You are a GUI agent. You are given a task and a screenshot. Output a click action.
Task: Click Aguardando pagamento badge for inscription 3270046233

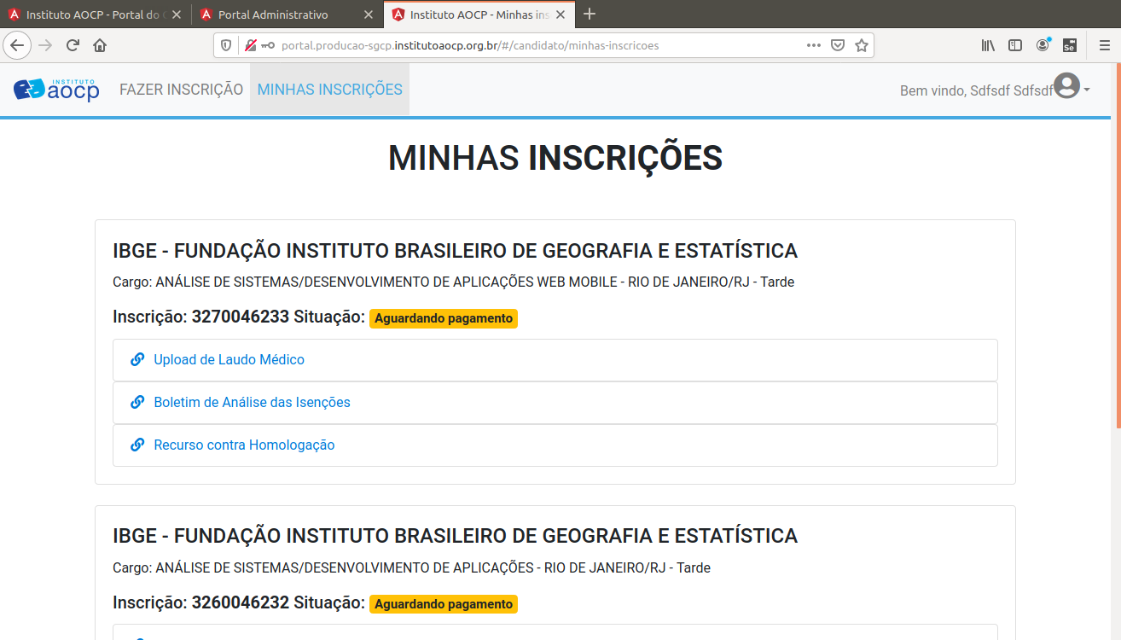[444, 318]
